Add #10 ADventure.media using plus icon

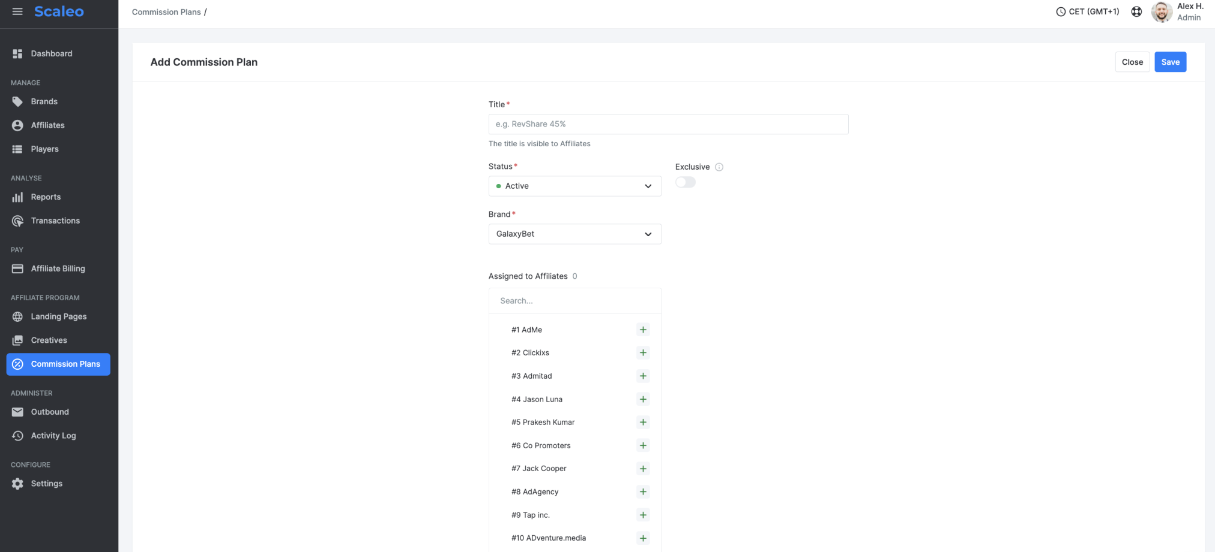[643, 538]
